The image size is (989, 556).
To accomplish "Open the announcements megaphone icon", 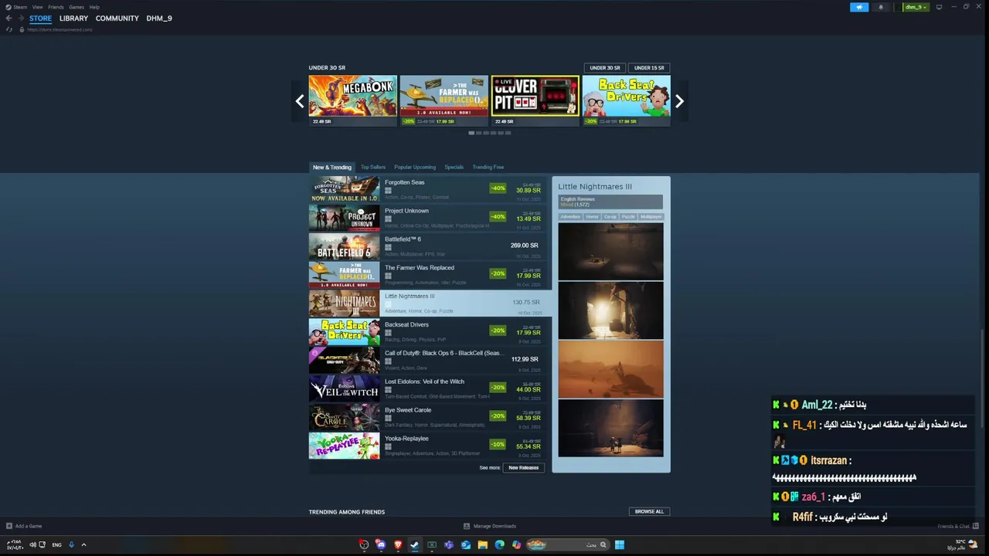I will point(859,7).
